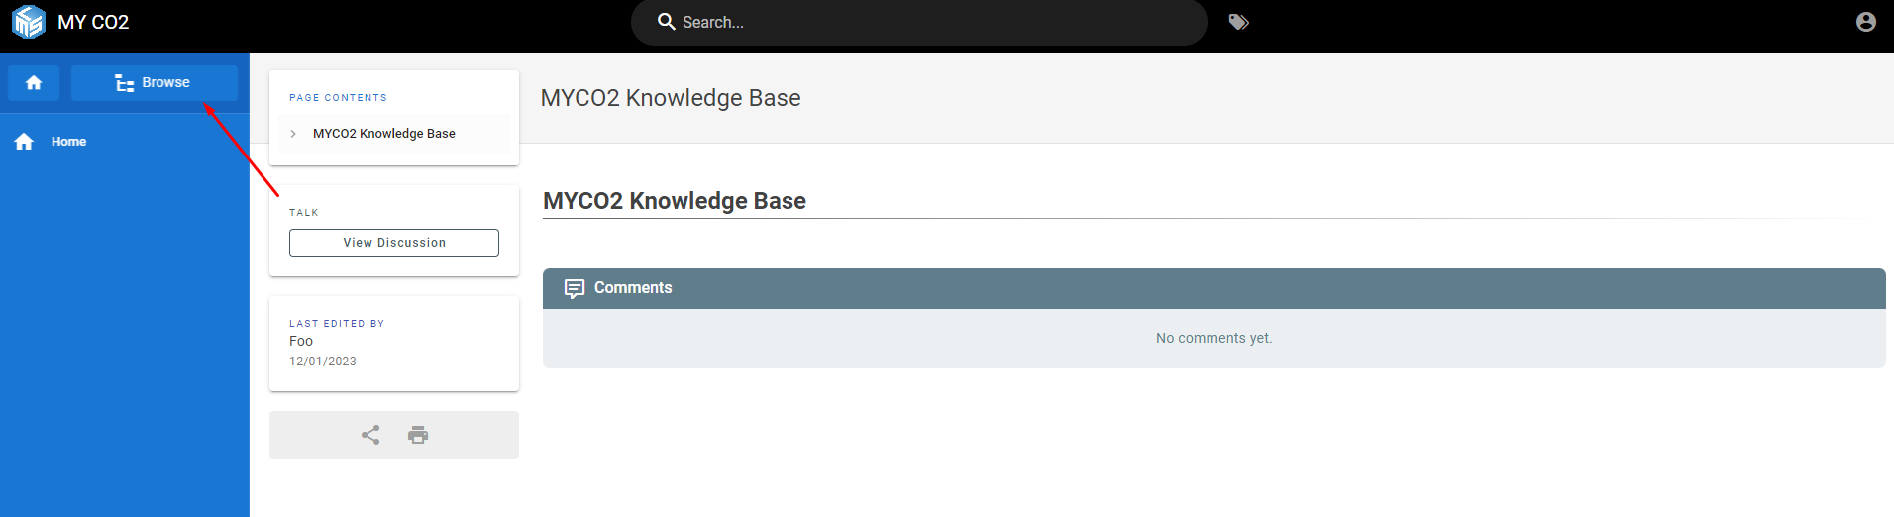Open the tags browser icon

point(1238,22)
